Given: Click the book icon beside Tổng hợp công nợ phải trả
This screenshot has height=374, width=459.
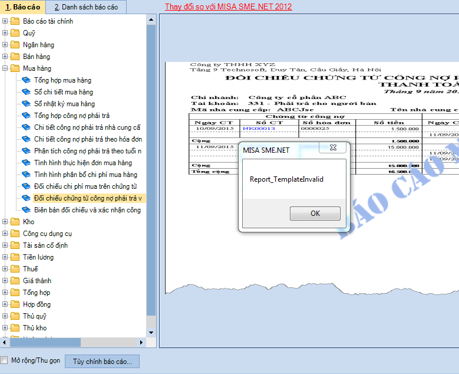Looking at the screenshot, I should coord(26,116).
